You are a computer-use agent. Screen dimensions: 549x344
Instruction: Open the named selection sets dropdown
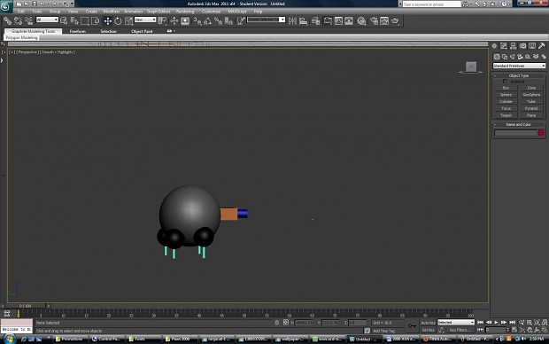pos(266,20)
